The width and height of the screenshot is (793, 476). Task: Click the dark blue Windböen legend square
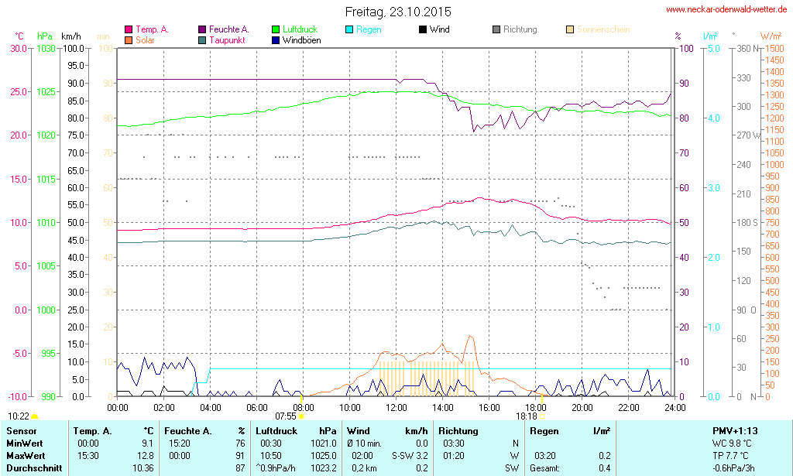276,39
